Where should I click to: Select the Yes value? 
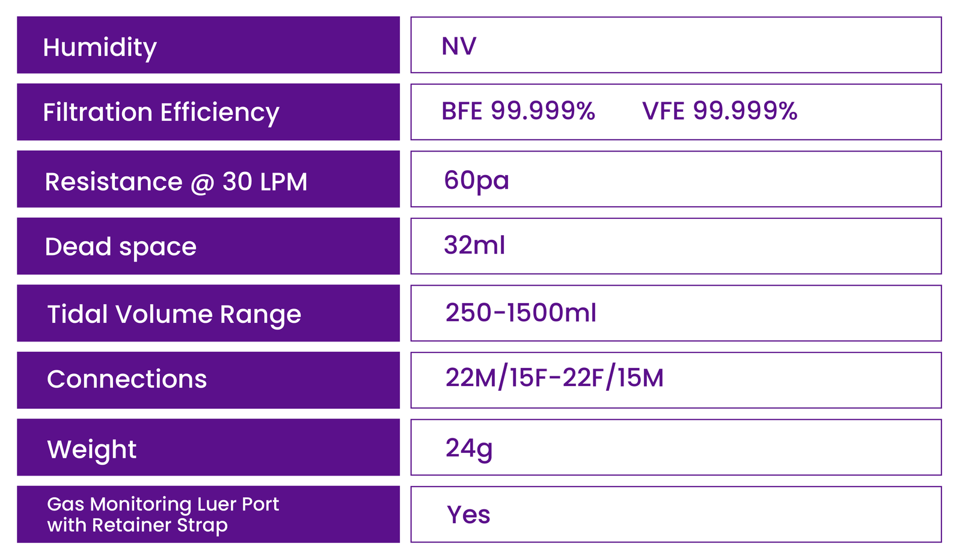(468, 515)
